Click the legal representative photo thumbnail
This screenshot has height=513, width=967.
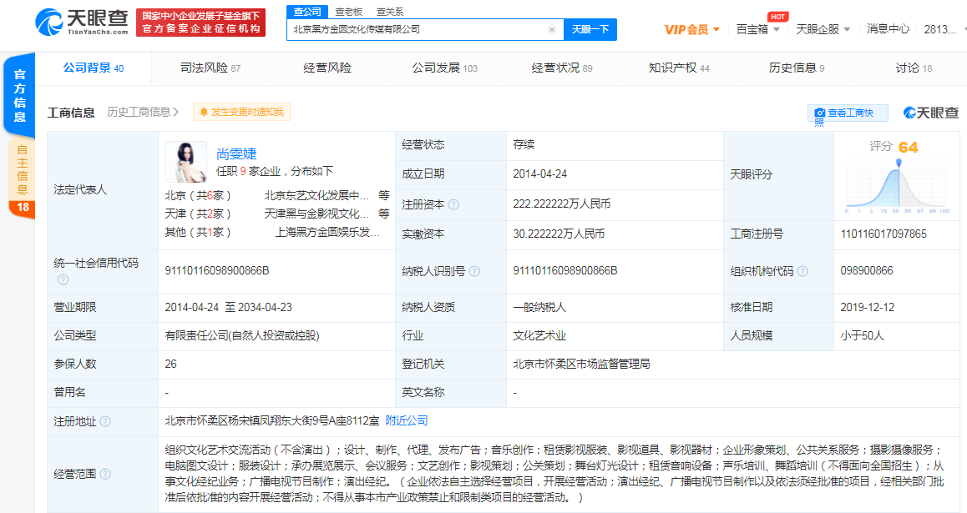[x=185, y=162]
